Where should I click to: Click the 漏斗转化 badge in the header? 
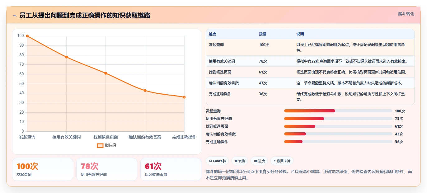click(x=406, y=14)
